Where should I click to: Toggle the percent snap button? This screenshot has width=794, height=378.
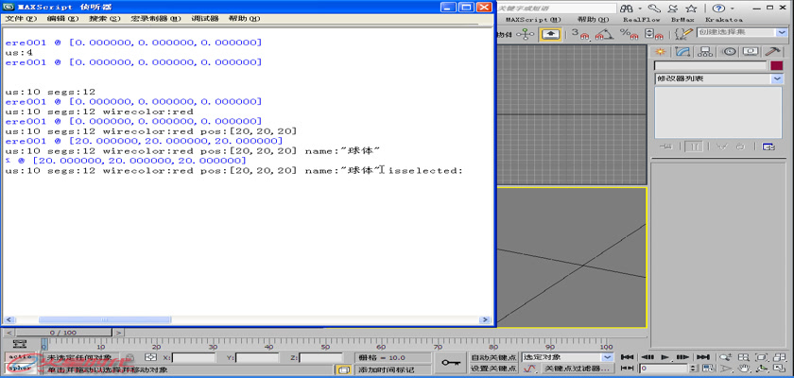tap(629, 34)
